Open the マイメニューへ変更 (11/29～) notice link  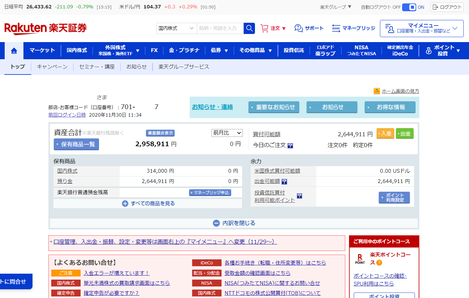[x=165, y=242]
